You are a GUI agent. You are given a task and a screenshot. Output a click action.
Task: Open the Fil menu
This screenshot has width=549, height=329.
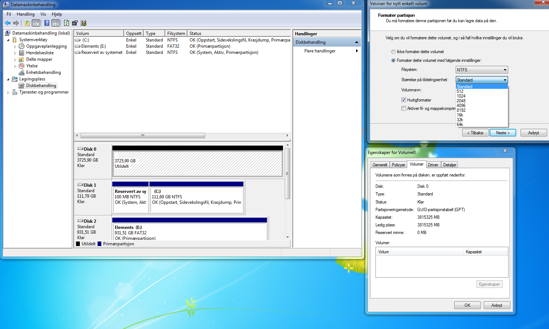coord(9,14)
